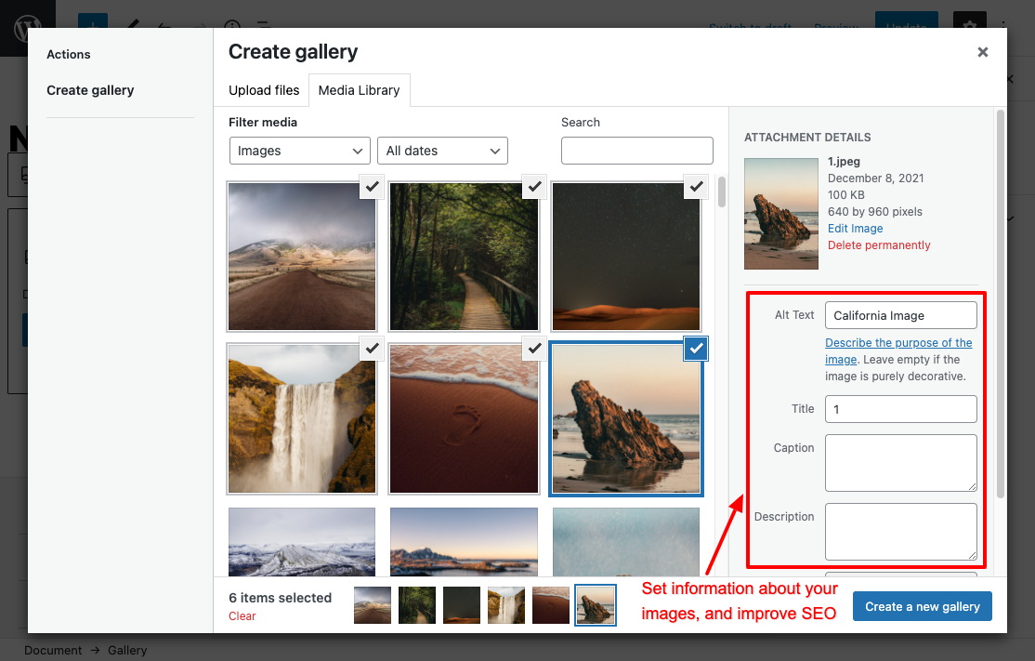Image resolution: width=1035 pixels, height=661 pixels.
Task: Add the pale teal image to selection
Action: coord(626,542)
